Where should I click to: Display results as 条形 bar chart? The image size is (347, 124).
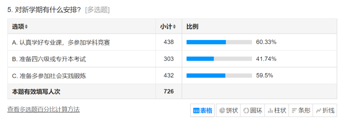(301, 110)
